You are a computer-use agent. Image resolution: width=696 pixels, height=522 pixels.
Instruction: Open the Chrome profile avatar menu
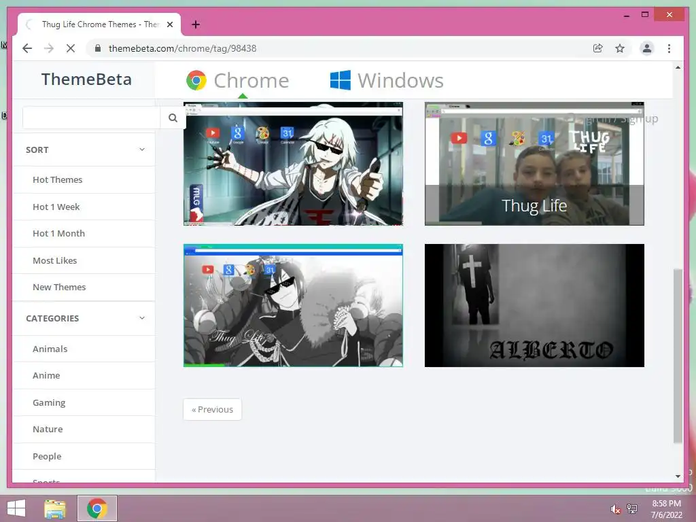click(647, 48)
